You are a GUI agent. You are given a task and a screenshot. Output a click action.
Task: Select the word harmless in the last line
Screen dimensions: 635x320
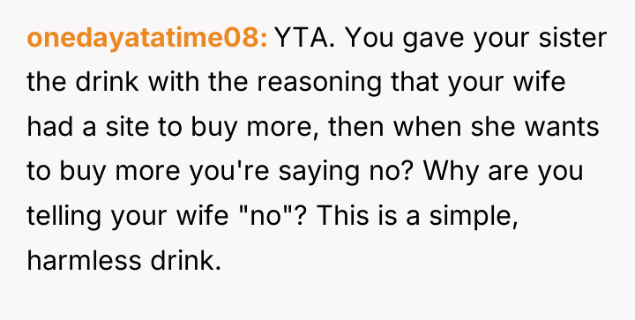coord(85,260)
